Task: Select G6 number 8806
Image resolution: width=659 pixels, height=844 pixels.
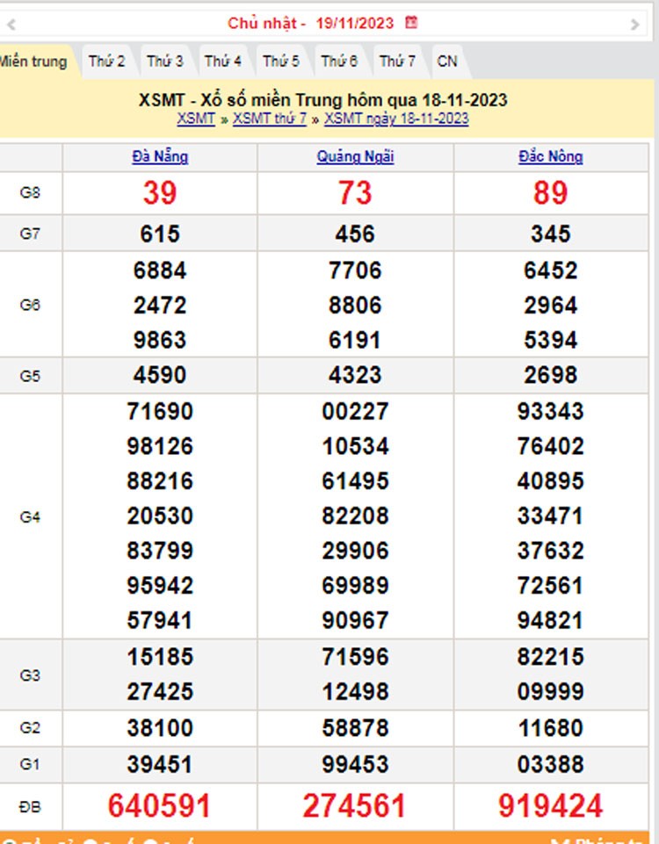Action: [x=355, y=306]
